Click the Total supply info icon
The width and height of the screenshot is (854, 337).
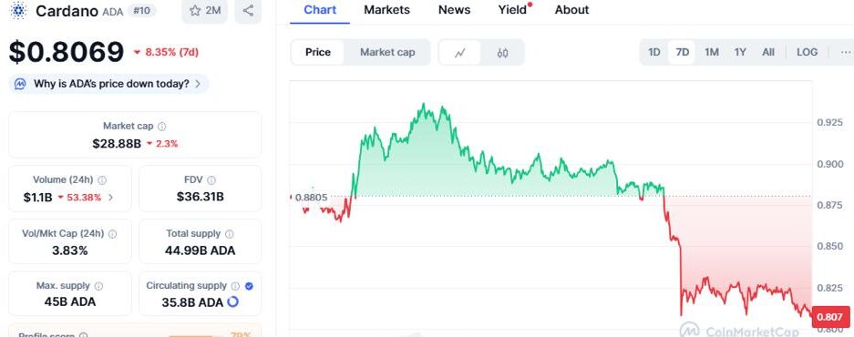tap(230, 233)
